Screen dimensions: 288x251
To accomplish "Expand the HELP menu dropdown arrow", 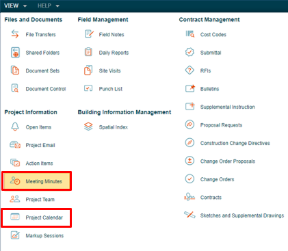I will (x=57, y=6).
